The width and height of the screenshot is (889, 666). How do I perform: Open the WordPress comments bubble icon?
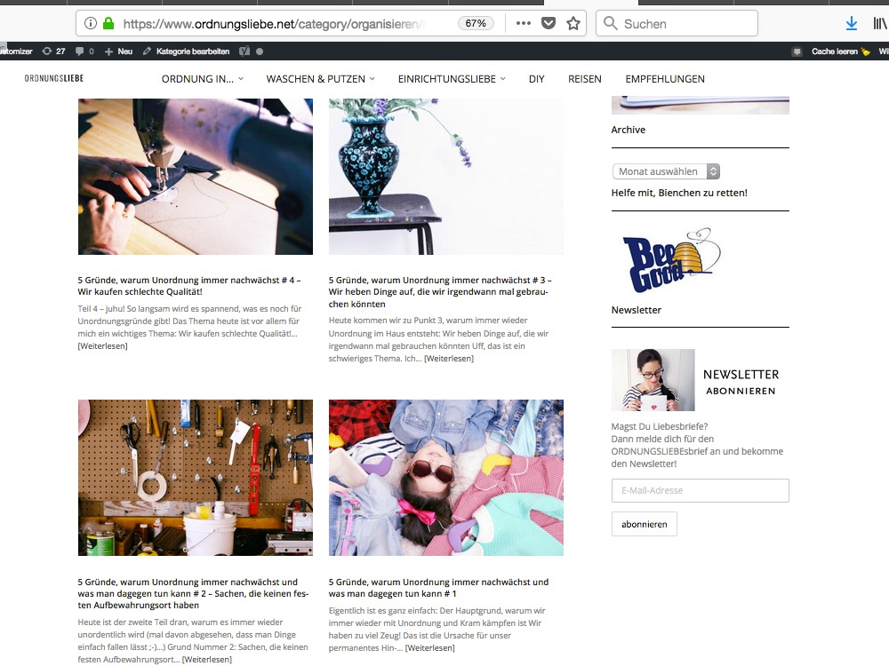85,52
